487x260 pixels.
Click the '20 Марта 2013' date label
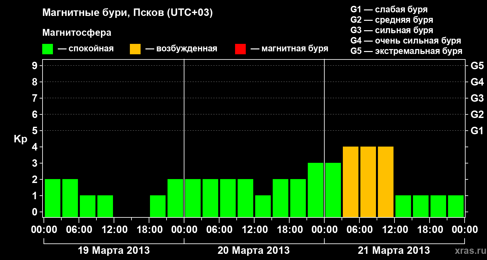tap(254, 251)
